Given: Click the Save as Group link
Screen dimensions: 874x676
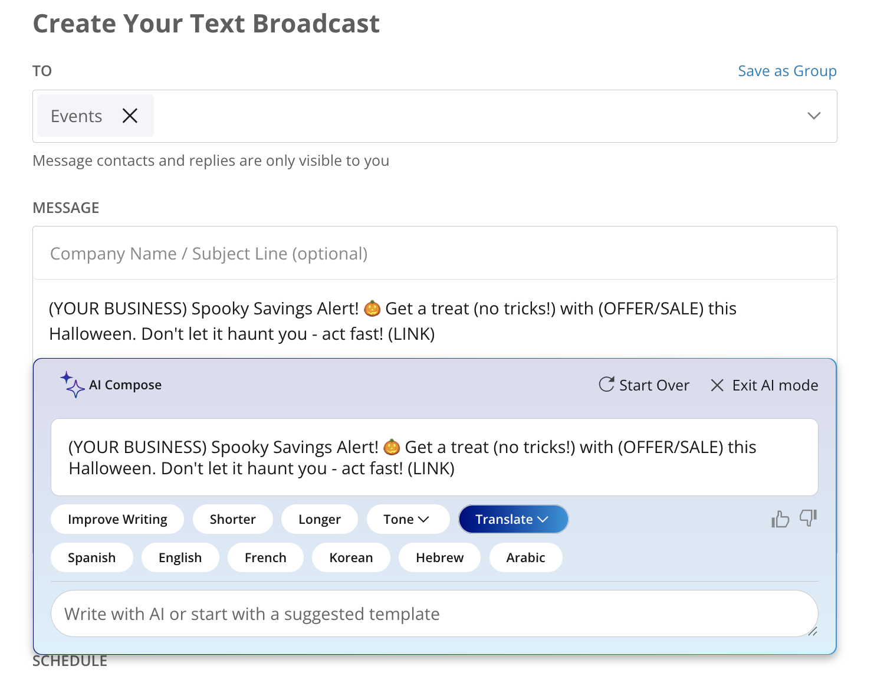Looking at the screenshot, I should click(787, 71).
